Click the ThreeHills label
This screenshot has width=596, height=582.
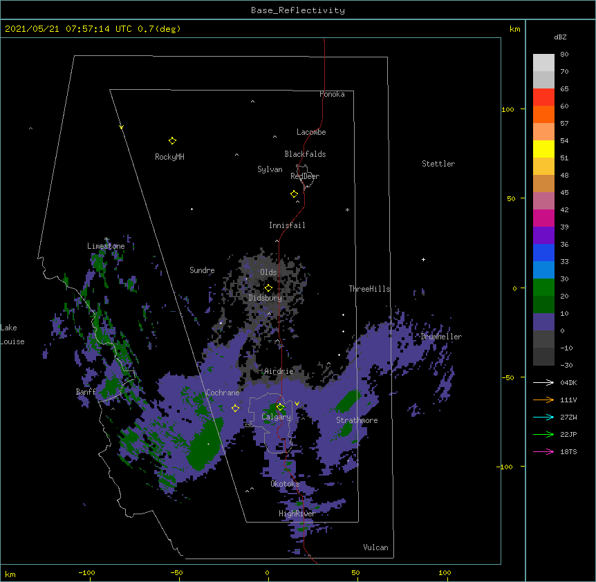click(x=370, y=289)
